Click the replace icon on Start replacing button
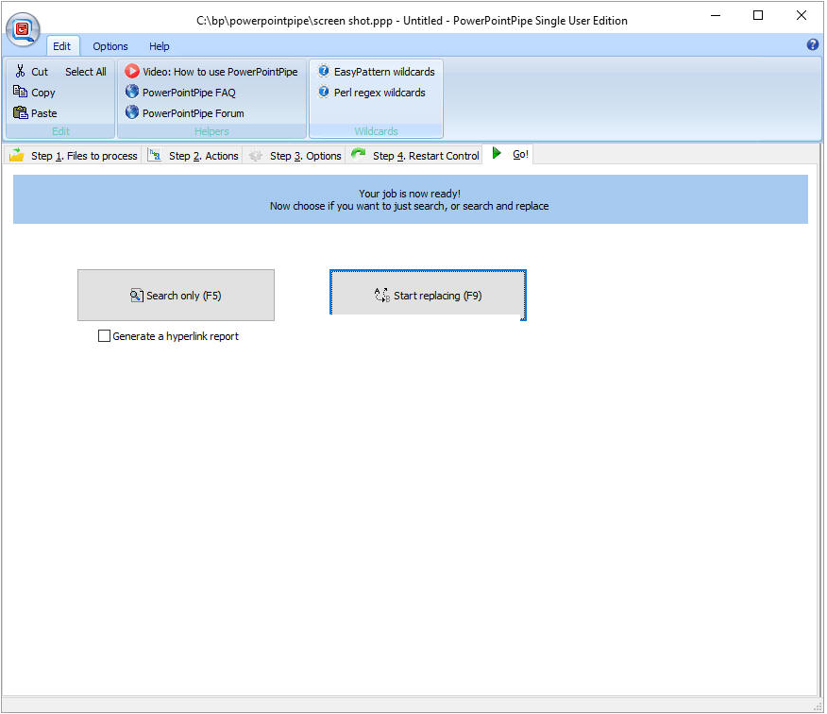 (x=381, y=295)
